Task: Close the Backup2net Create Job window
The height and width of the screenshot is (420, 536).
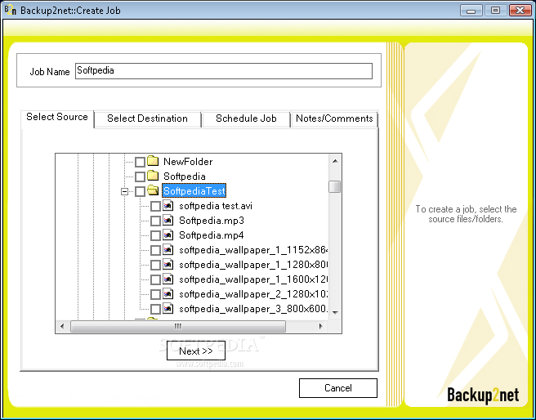Action: tap(520, 11)
